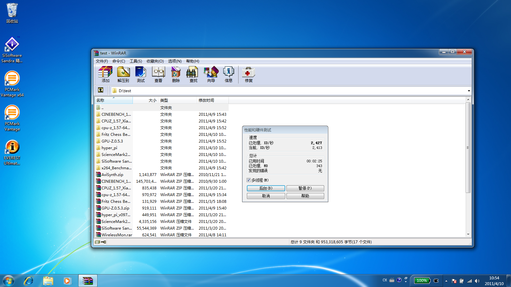Toggle the 多线程(M) multithreading checkbox
The width and height of the screenshot is (511, 287).
pos(248,180)
